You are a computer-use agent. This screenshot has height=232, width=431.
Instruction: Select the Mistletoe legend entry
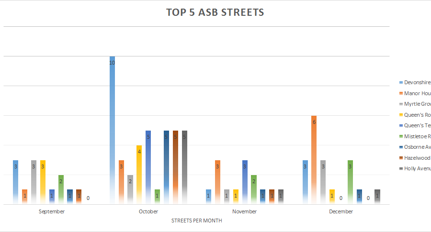(417, 136)
